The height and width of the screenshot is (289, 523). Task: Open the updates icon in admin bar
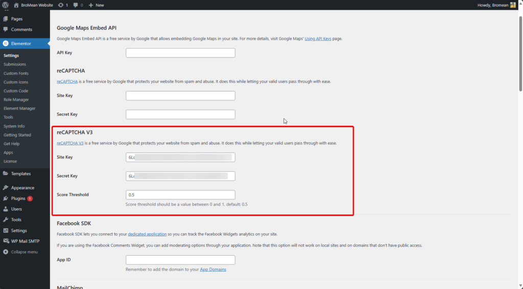pyautogui.click(x=61, y=5)
